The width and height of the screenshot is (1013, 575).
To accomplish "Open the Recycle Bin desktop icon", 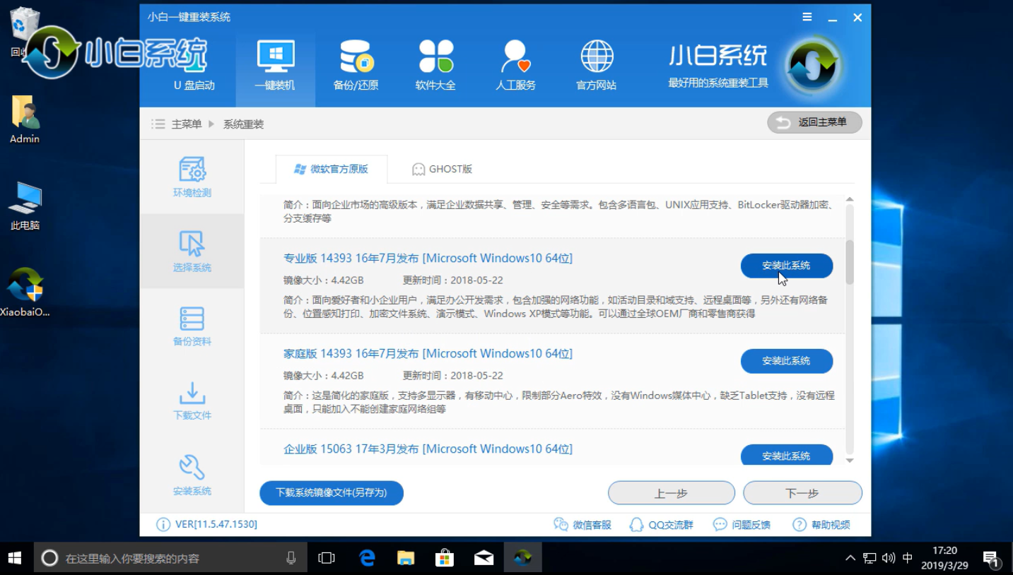I will click(x=25, y=32).
